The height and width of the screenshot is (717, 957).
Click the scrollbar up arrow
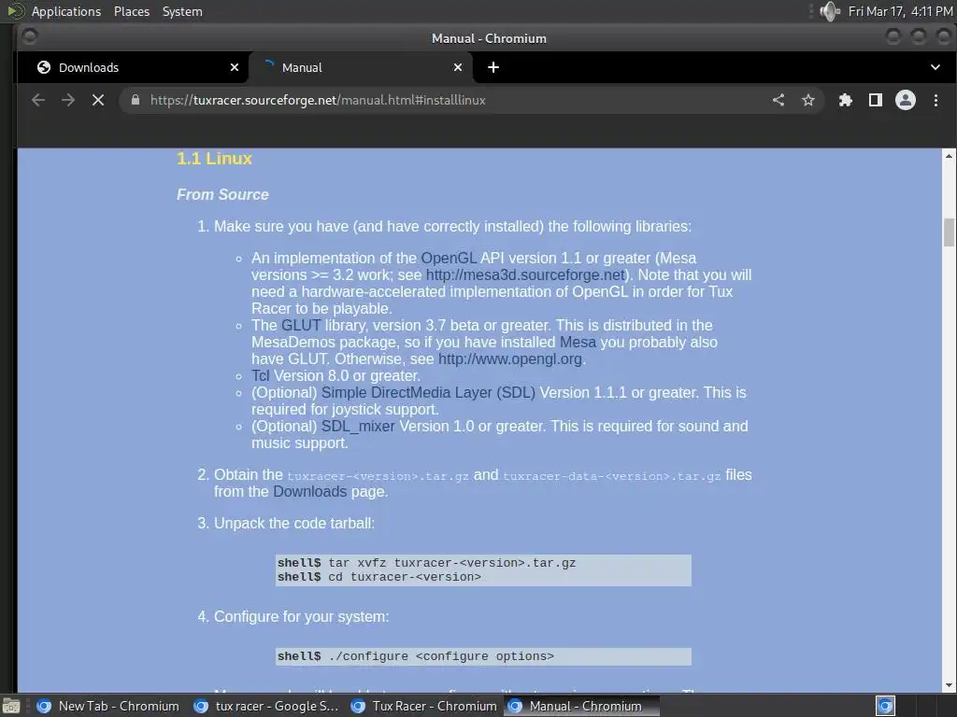[949, 156]
